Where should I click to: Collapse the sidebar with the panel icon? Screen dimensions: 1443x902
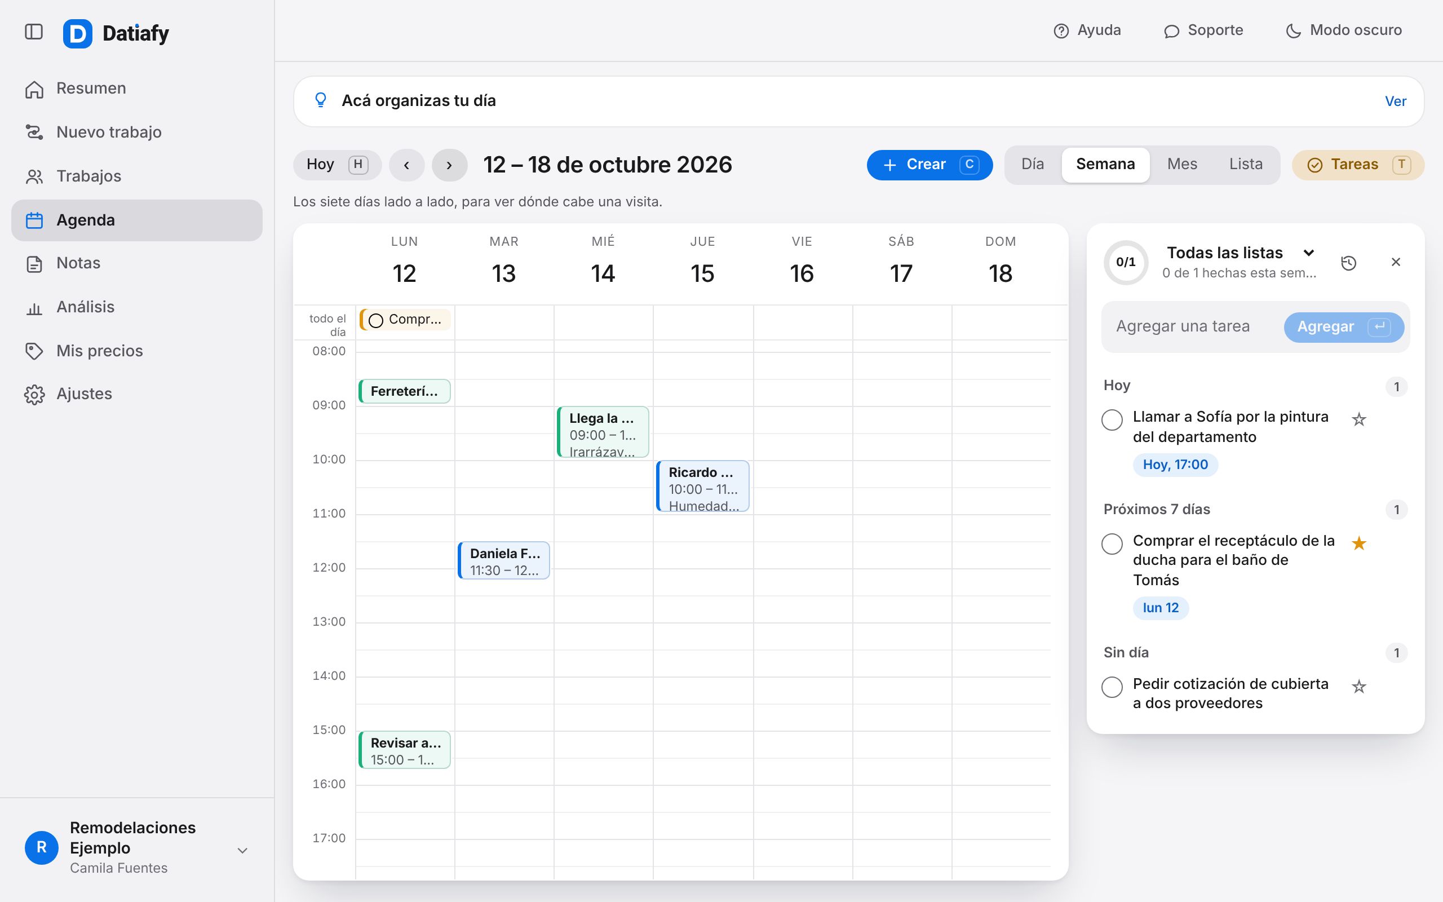click(x=34, y=32)
